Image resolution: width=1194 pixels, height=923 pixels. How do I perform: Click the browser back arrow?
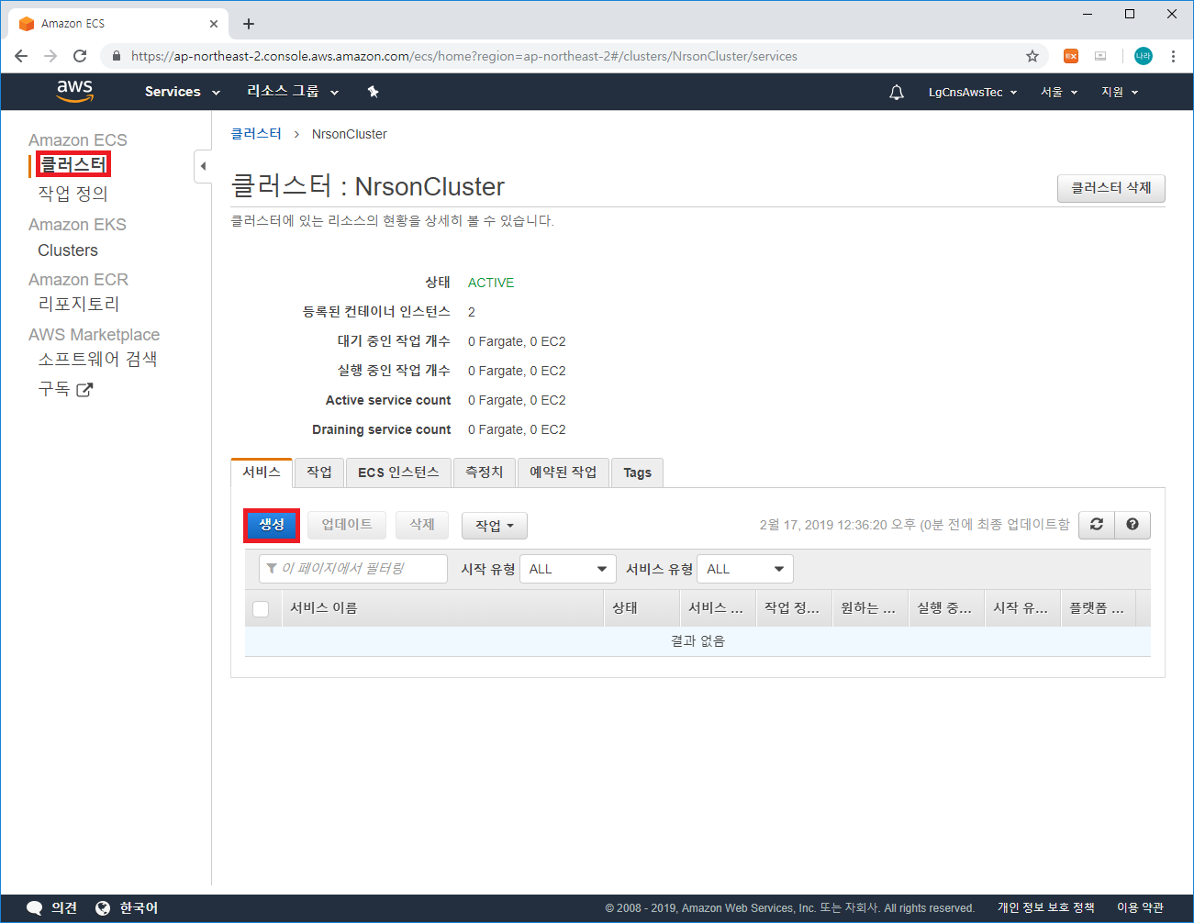tap(21, 56)
